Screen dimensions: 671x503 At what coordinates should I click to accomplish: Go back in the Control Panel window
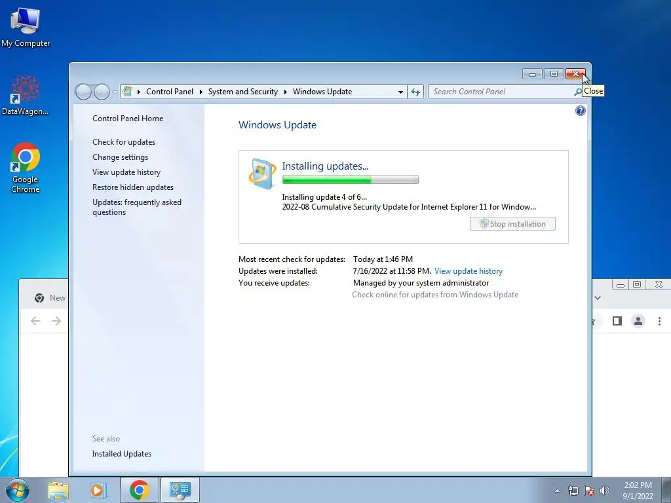(83, 92)
